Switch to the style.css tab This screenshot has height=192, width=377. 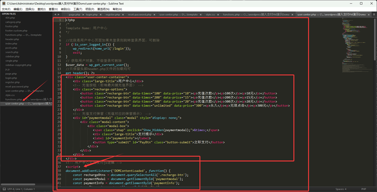[x=211, y=15]
